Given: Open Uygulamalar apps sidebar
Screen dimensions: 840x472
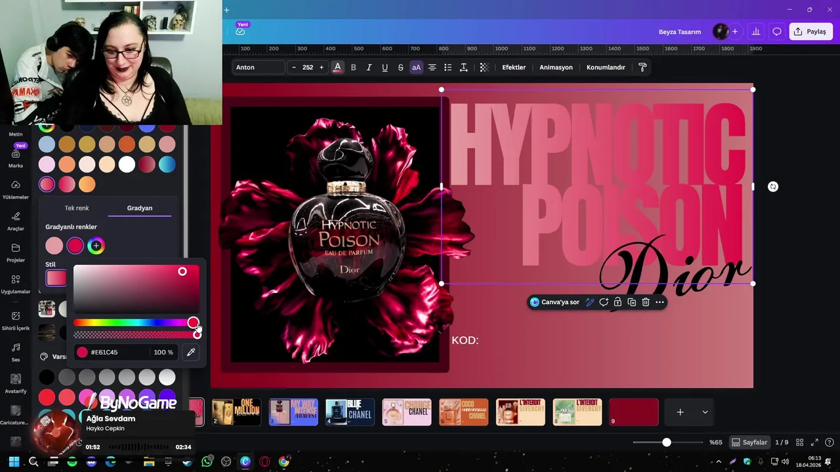Looking at the screenshot, I should pyautogui.click(x=16, y=285).
